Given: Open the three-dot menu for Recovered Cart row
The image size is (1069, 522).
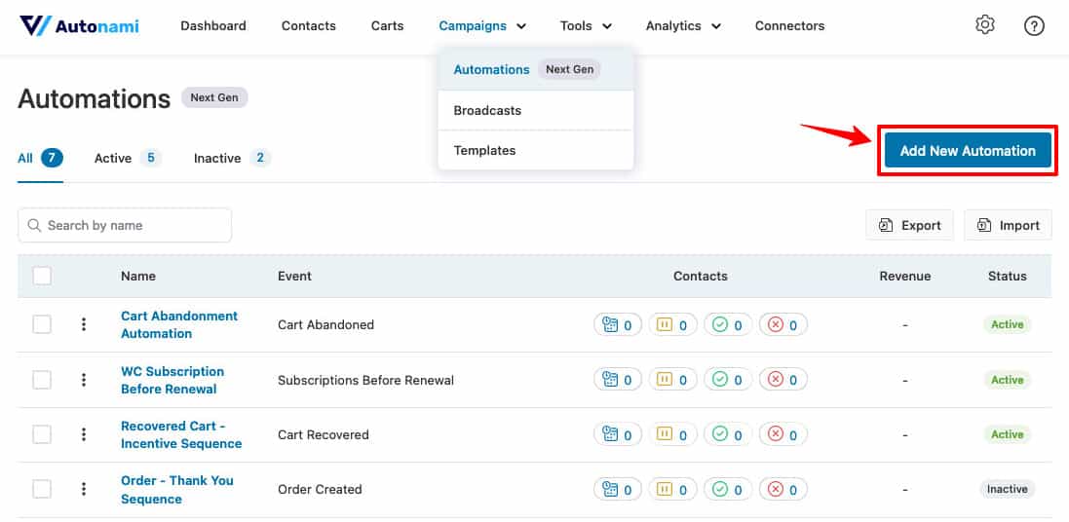Looking at the screenshot, I should (84, 434).
